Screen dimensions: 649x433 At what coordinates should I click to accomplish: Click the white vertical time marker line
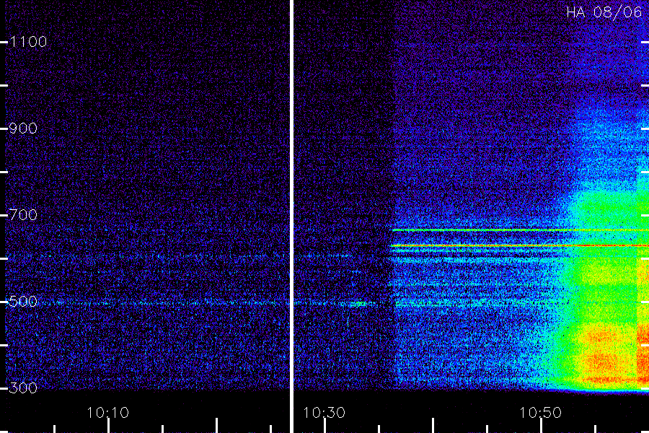click(x=291, y=216)
